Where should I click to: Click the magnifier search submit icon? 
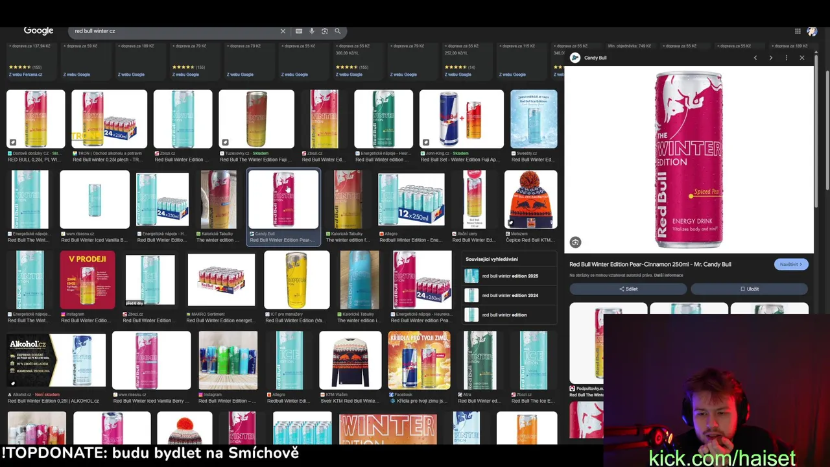click(x=337, y=31)
